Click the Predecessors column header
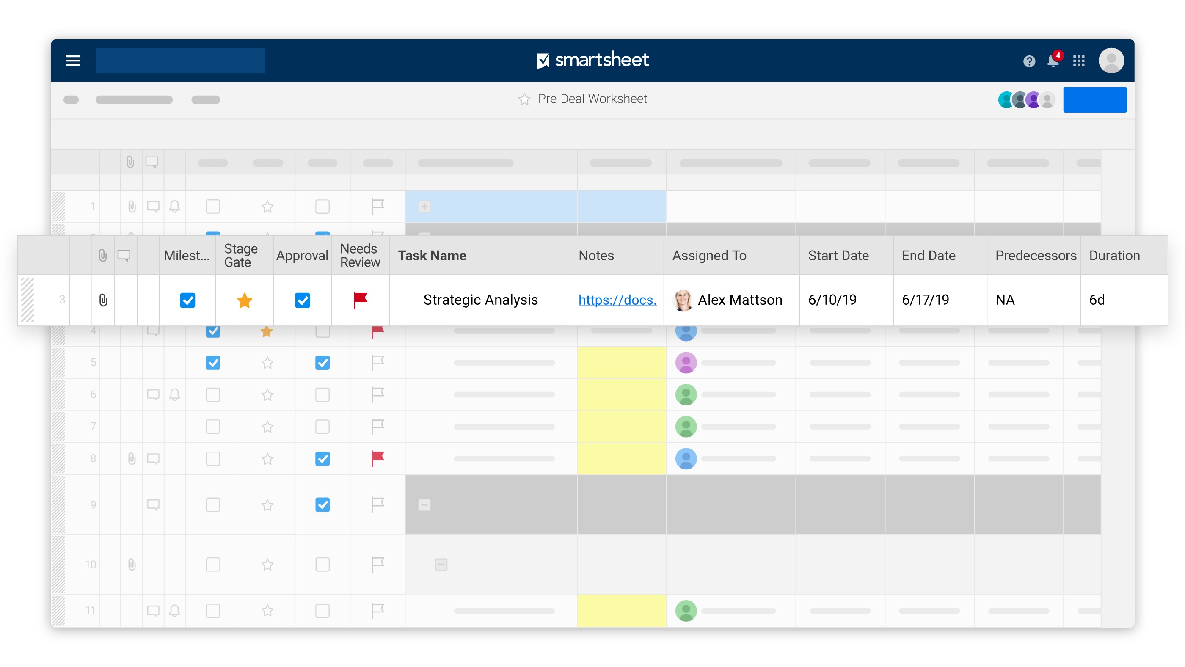 1033,255
